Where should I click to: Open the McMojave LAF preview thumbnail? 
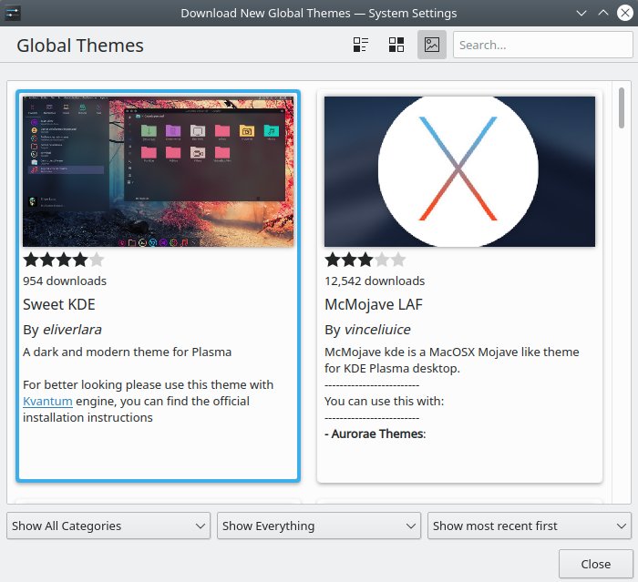[459, 171]
